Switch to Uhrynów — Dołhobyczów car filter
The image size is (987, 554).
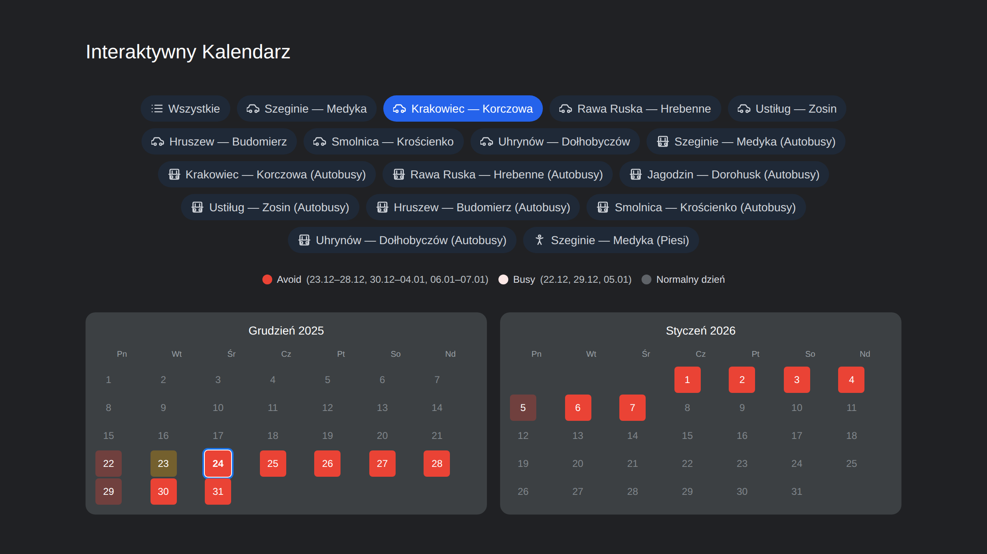pyautogui.click(x=555, y=141)
